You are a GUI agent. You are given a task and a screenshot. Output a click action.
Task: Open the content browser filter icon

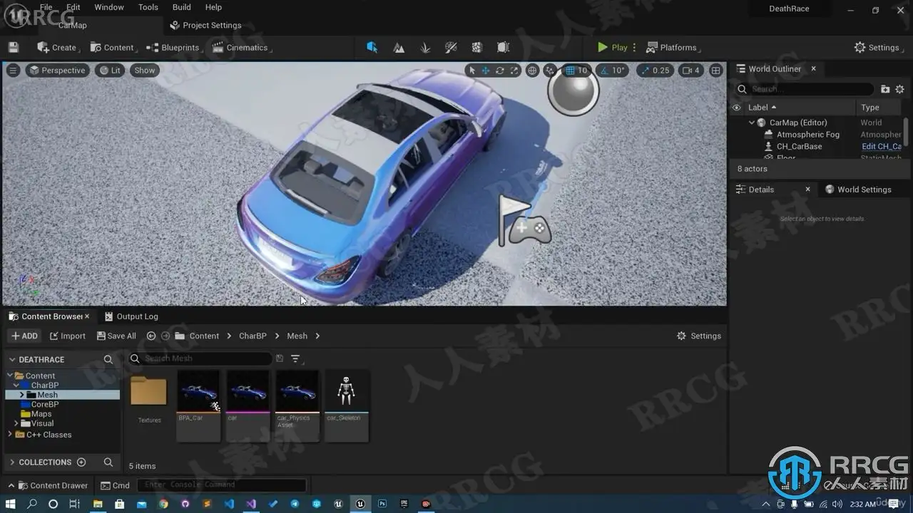pos(295,359)
